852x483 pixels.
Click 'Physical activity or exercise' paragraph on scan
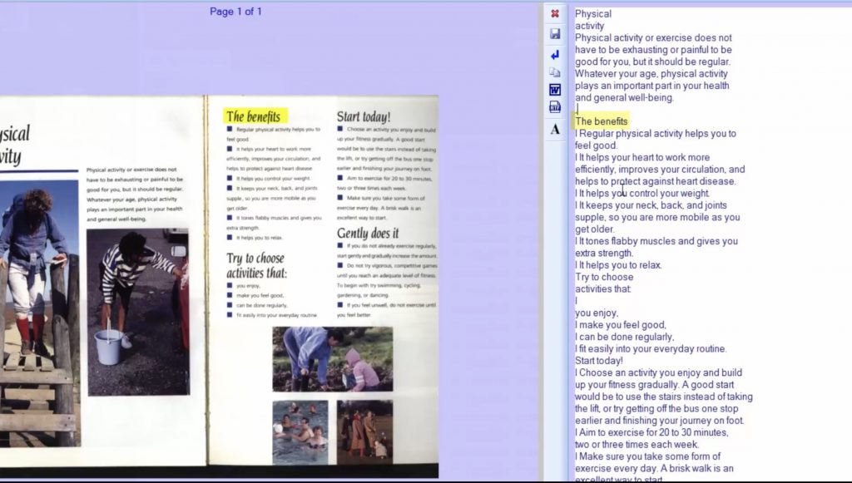click(x=135, y=195)
